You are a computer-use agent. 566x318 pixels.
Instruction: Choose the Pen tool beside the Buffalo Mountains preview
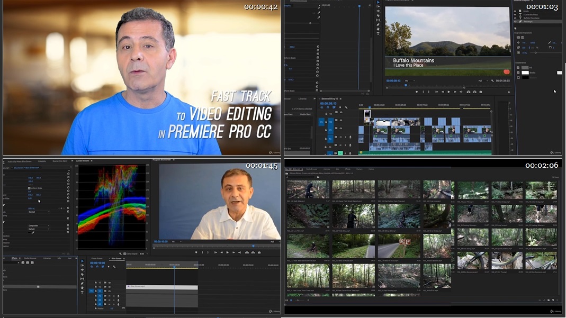[x=378, y=24]
